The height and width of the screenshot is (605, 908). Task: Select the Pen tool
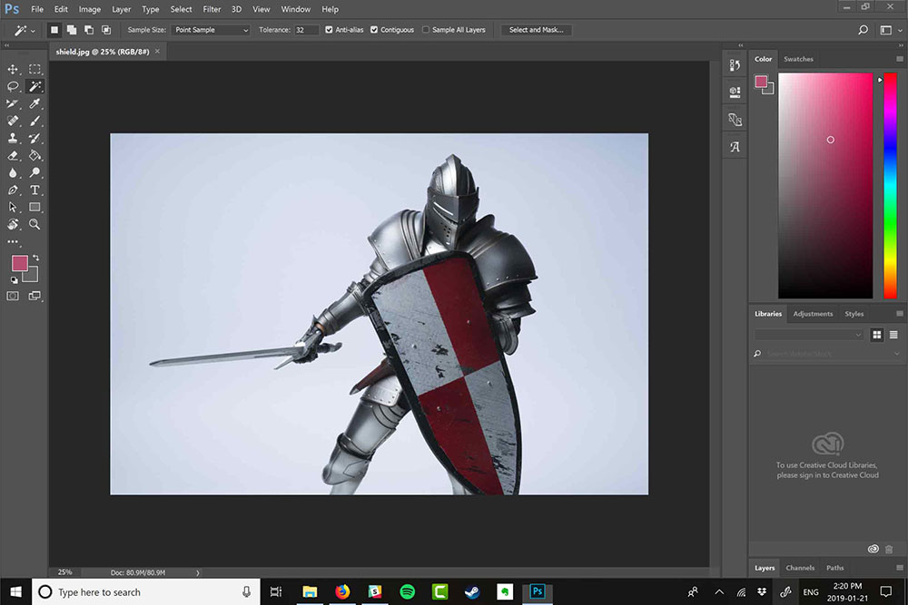(13, 190)
